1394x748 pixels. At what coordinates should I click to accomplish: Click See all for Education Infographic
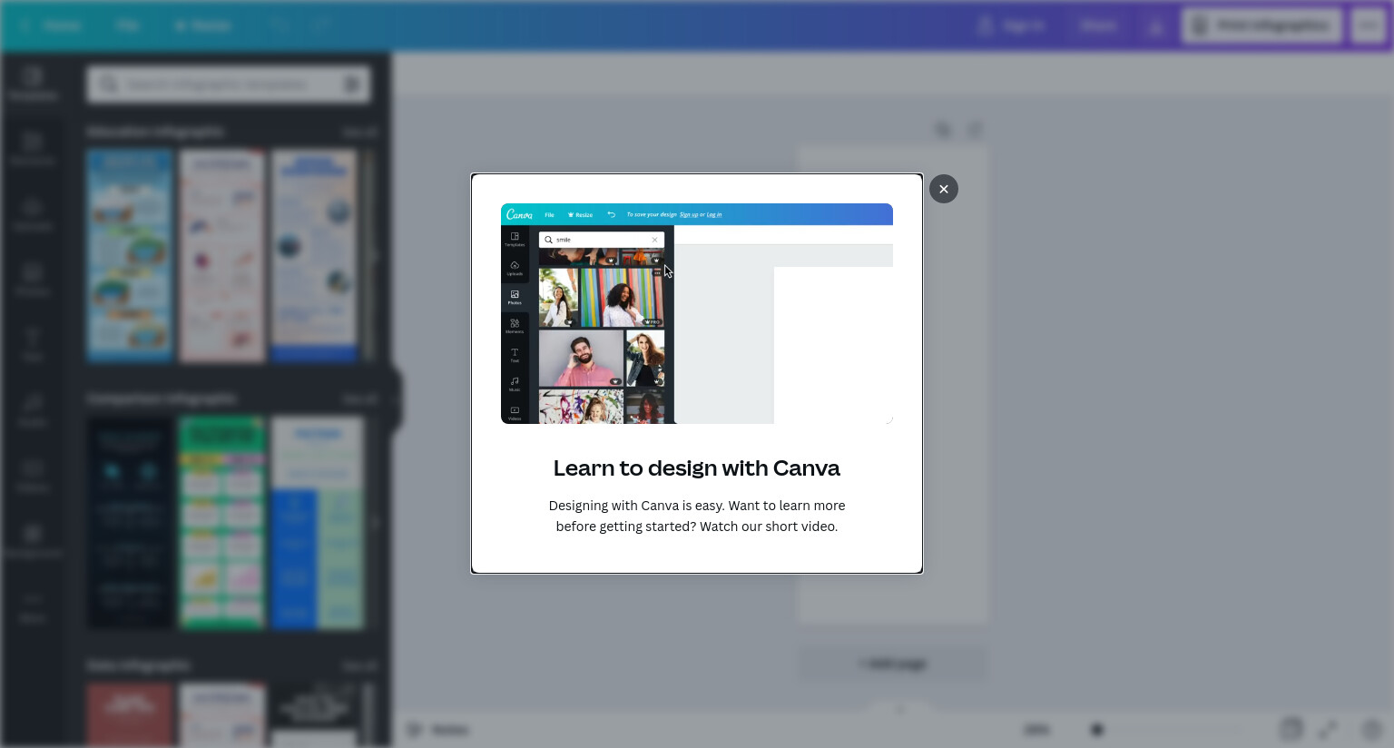click(359, 132)
